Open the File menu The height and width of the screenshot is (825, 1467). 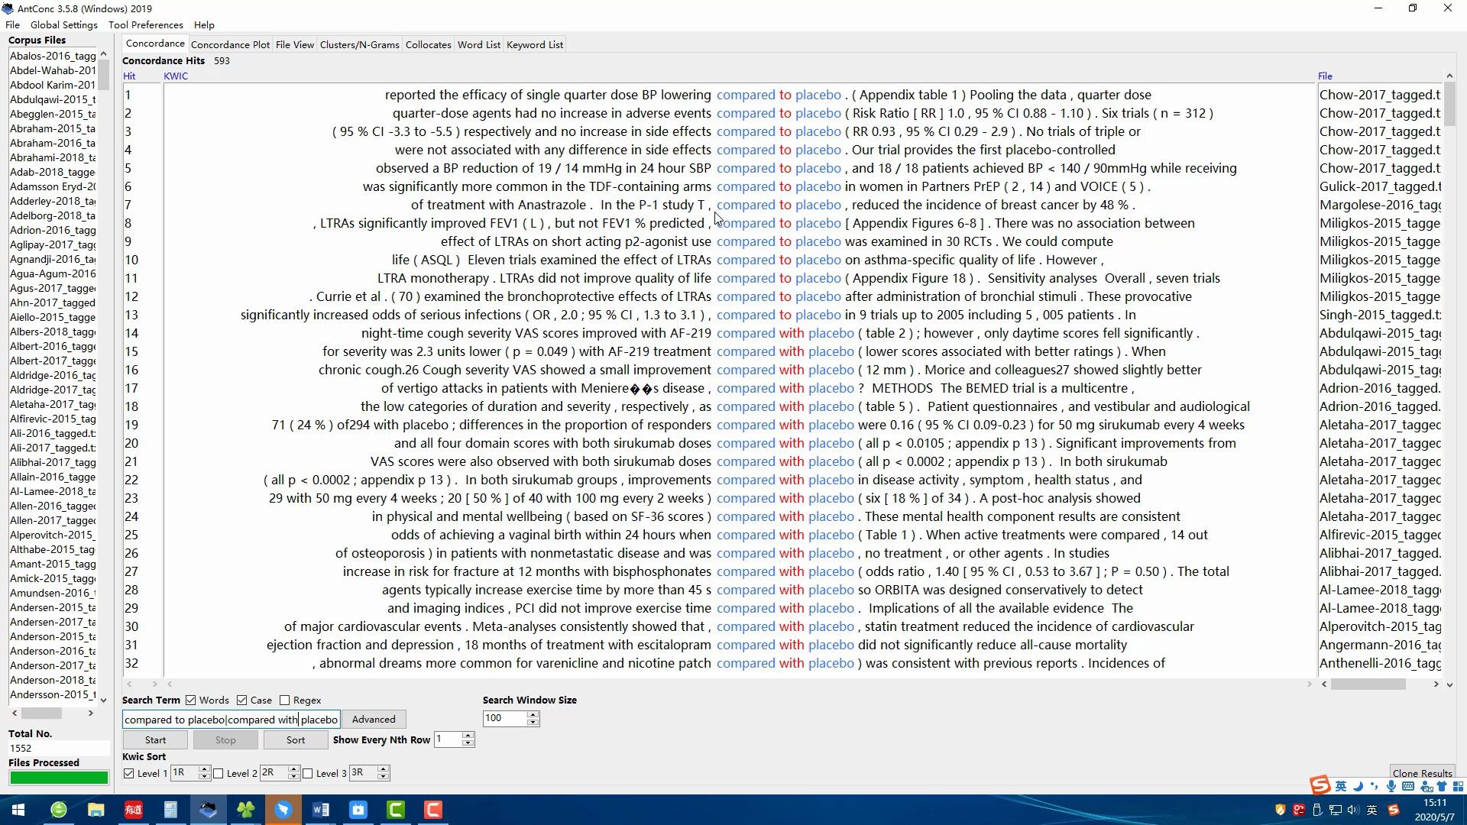click(12, 24)
